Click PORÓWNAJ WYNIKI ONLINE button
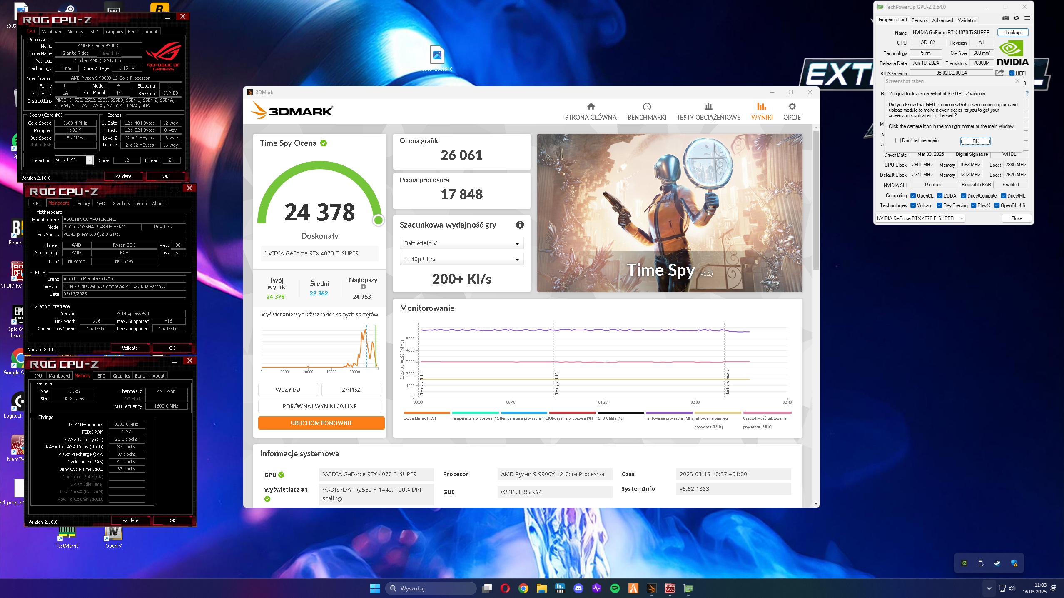This screenshot has width=1064, height=598. tap(319, 406)
